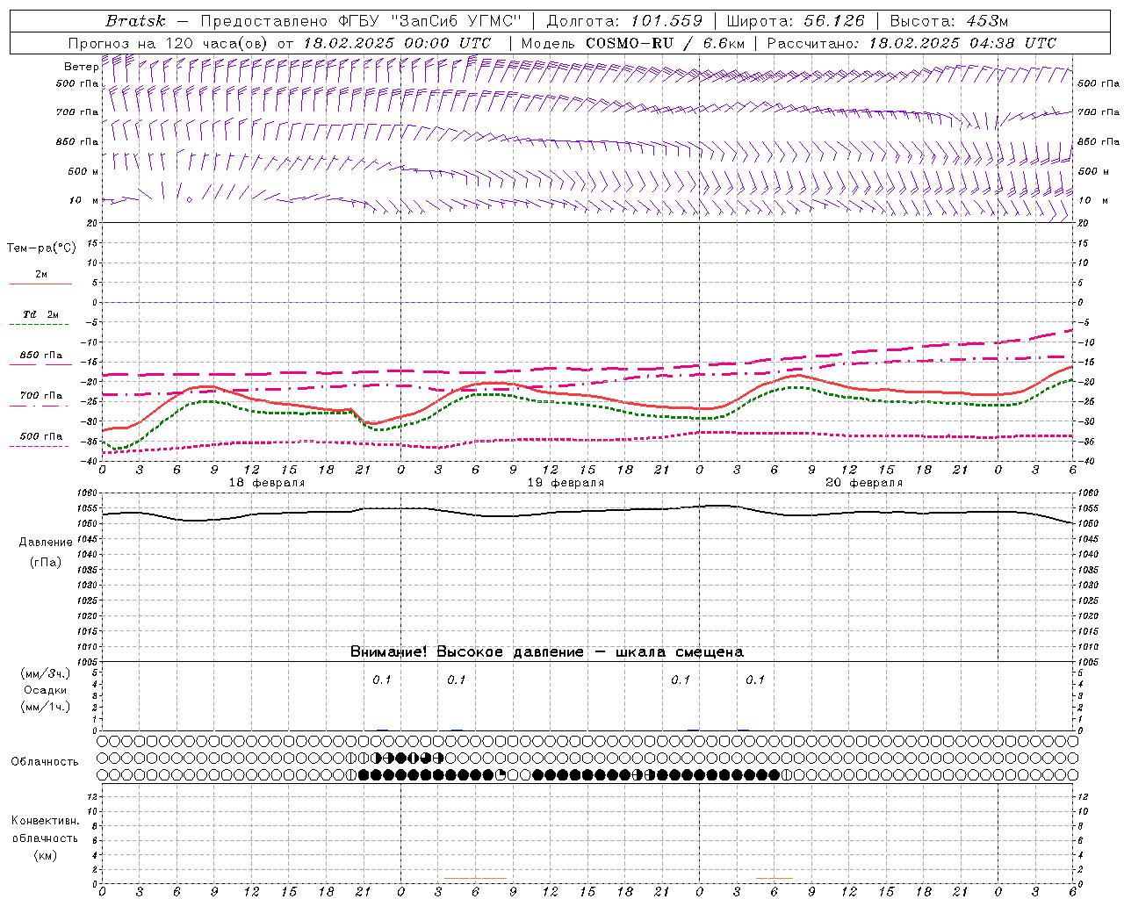Select the 'Широта: 56.126' latitude value

coord(796,21)
